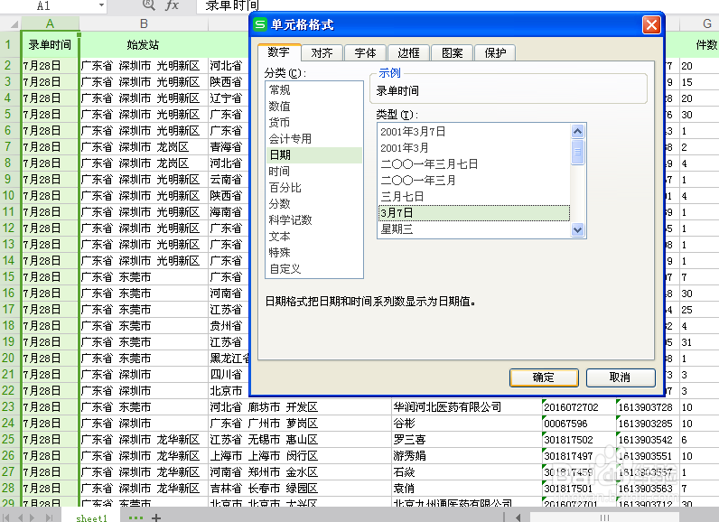The width and height of the screenshot is (719, 522).
Task: Add a new sheet with plus icon
Action: click(x=156, y=517)
